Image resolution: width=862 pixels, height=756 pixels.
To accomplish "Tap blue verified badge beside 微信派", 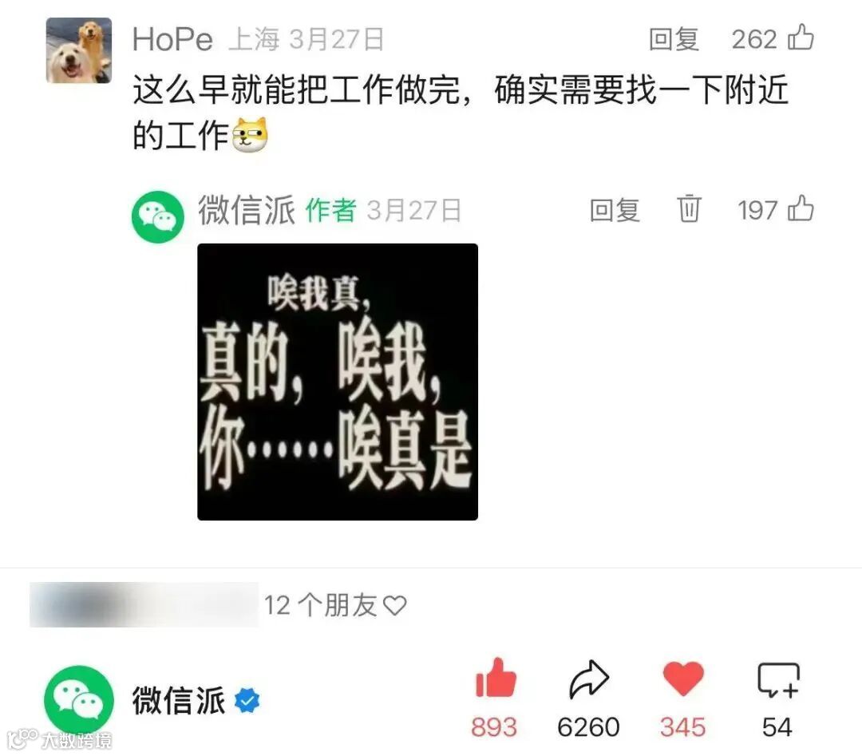I will pos(247,700).
